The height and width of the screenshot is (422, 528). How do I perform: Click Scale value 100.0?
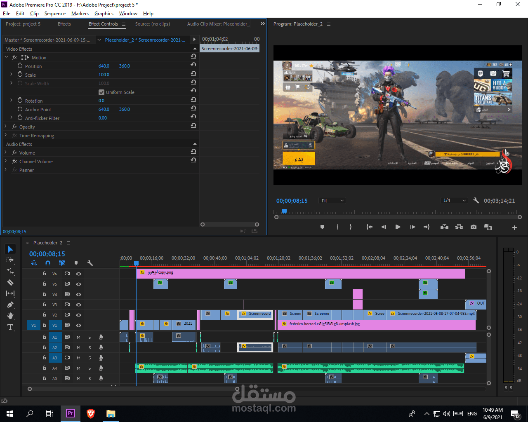click(104, 75)
